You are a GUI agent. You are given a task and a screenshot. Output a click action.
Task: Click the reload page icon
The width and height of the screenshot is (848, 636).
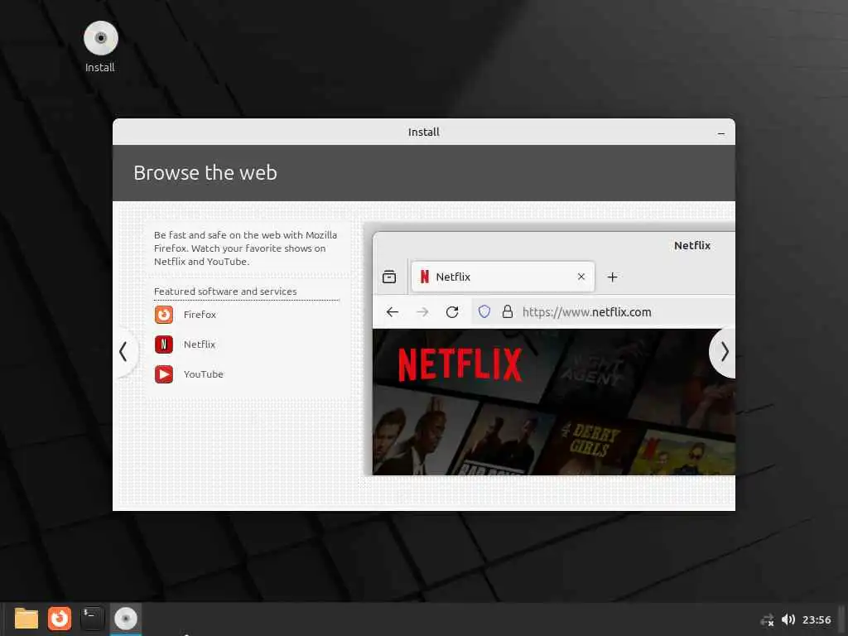[x=453, y=312]
